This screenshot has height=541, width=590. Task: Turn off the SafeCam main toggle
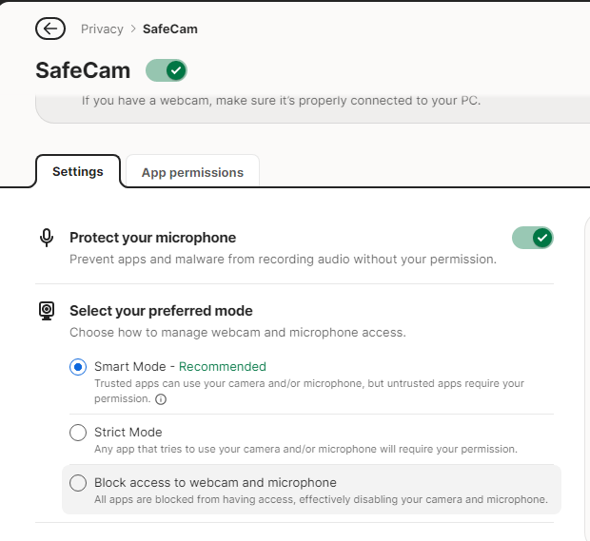point(167,70)
